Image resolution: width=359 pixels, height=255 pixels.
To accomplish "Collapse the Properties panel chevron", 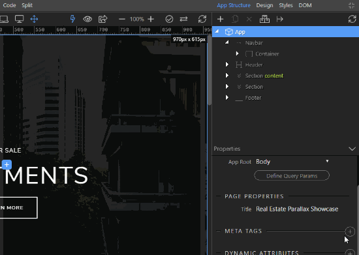I will coord(352,149).
